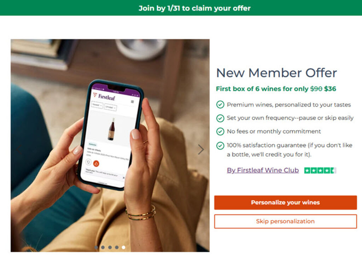
Task: Click the green Trustpilot star rating
Action: (x=320, y=170)
